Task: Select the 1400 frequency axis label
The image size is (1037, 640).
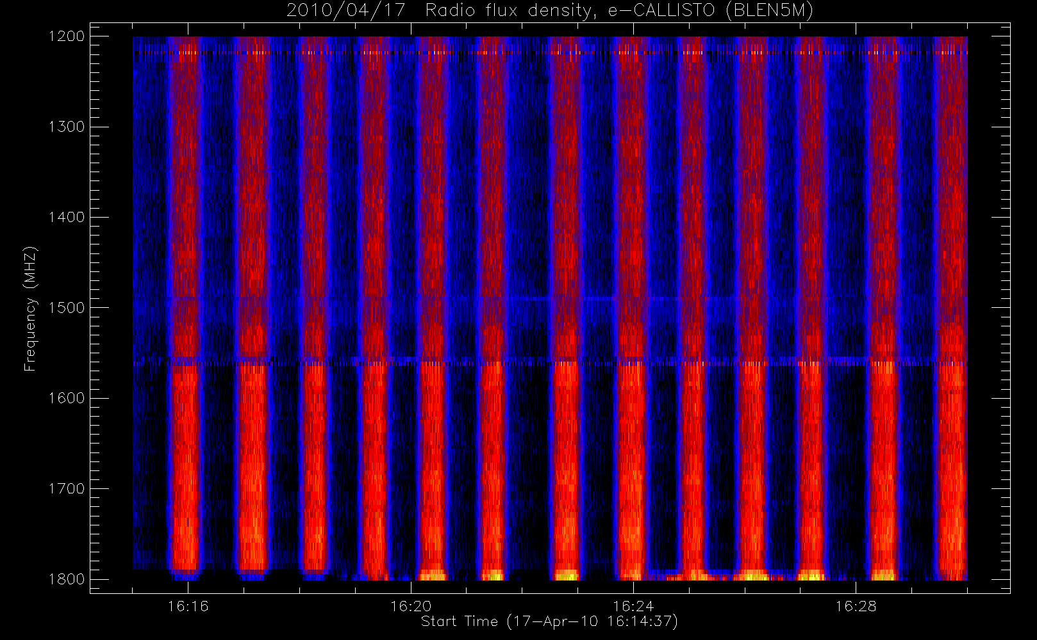Action: 67,218
